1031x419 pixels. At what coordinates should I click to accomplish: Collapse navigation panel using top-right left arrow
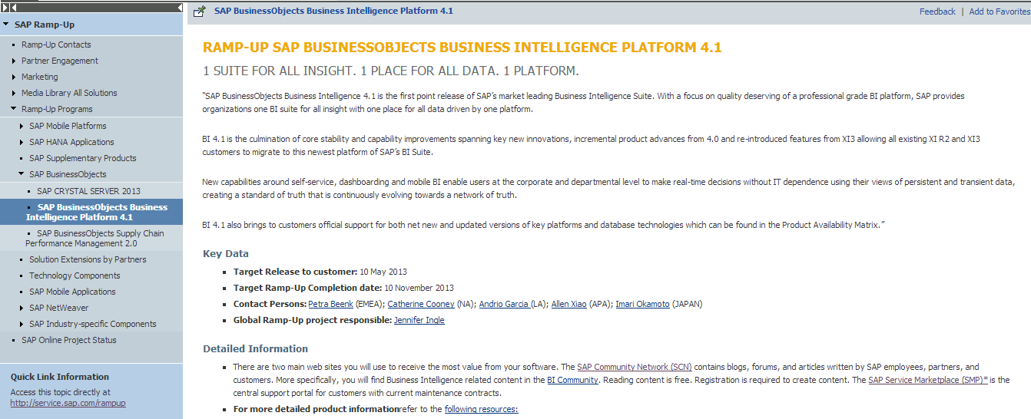pyautogui.click(x=178, y=7)
